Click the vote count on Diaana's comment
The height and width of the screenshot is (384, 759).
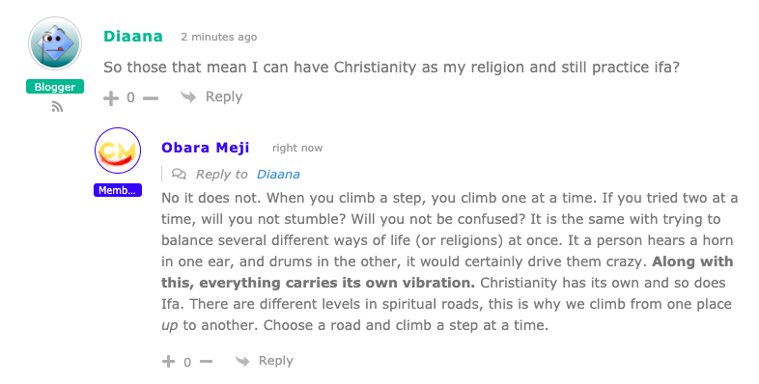pos(130,98)
